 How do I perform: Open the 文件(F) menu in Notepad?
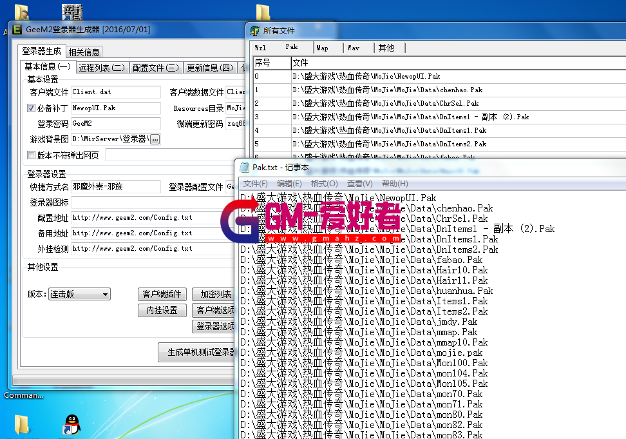256,184
